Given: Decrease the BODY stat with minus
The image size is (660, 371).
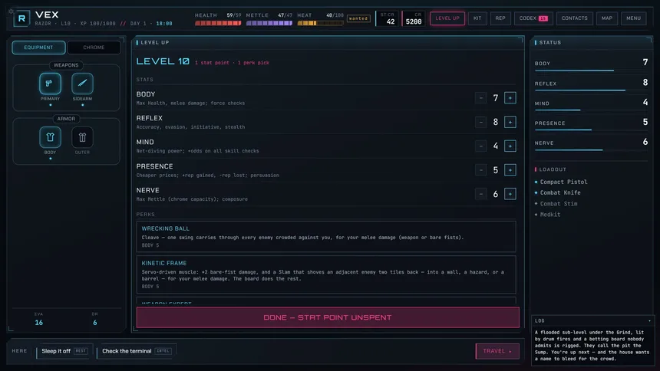Looking at the screenshot, I should 480,98.
